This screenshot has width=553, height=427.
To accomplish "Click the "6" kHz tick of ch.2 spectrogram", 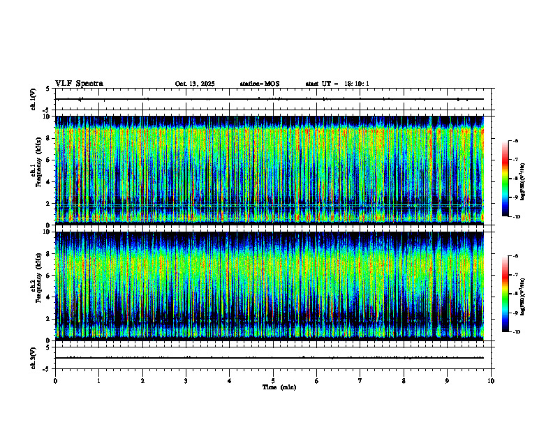I will [x=48, y=276].
